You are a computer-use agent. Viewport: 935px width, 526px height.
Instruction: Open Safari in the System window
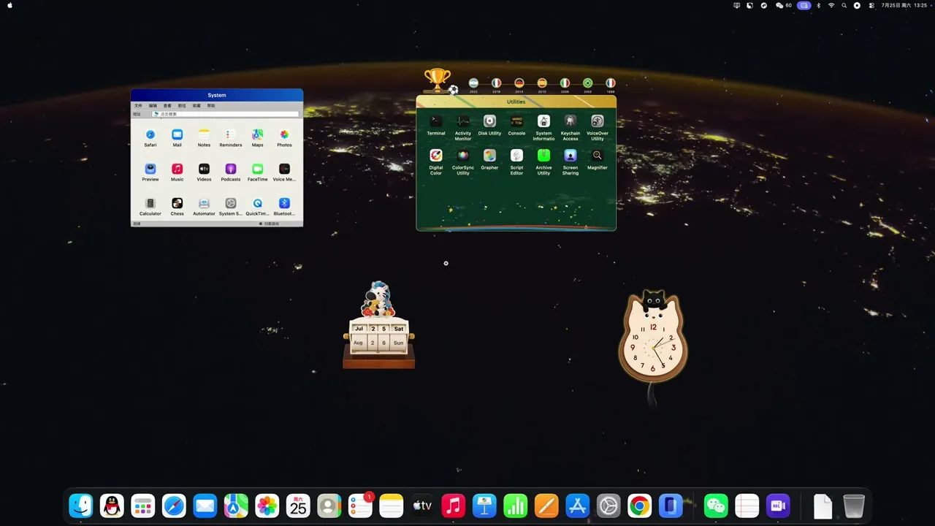click(x=150, y=134)
